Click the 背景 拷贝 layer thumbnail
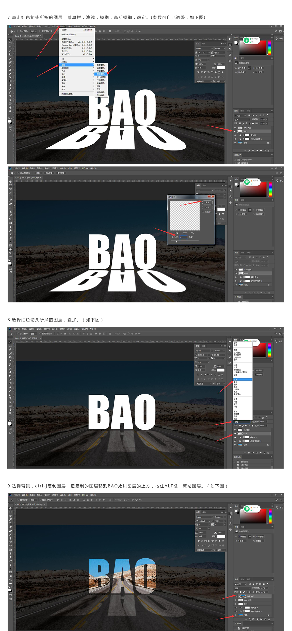 243,596
